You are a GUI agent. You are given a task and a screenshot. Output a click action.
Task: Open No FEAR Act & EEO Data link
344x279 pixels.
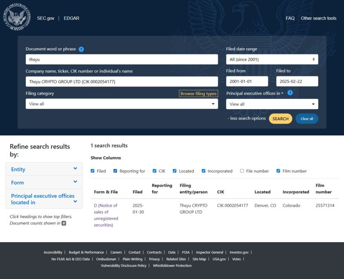(71, 259)
